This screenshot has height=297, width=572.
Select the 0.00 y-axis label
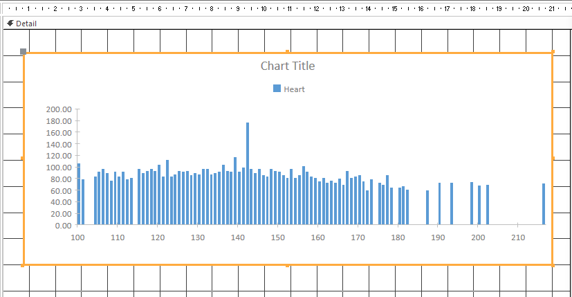[x=63, y=226]
